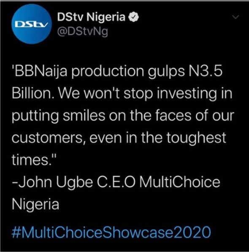Image resolution: width=249 pixels, height=252 pixels.
Task: Click the verified badge beside DStv Nigeria
Action: coord(133,17)
